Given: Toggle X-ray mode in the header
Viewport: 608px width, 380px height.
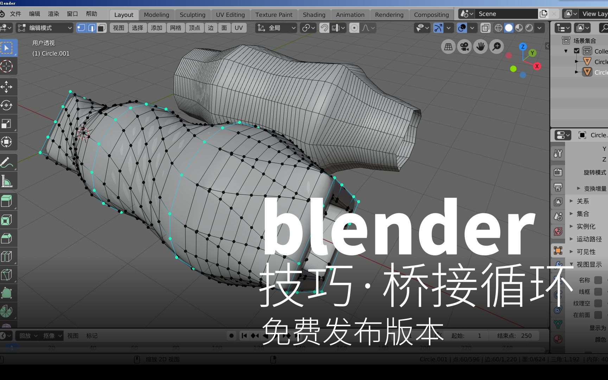Looking at the screenshot, I should [486, 28].
